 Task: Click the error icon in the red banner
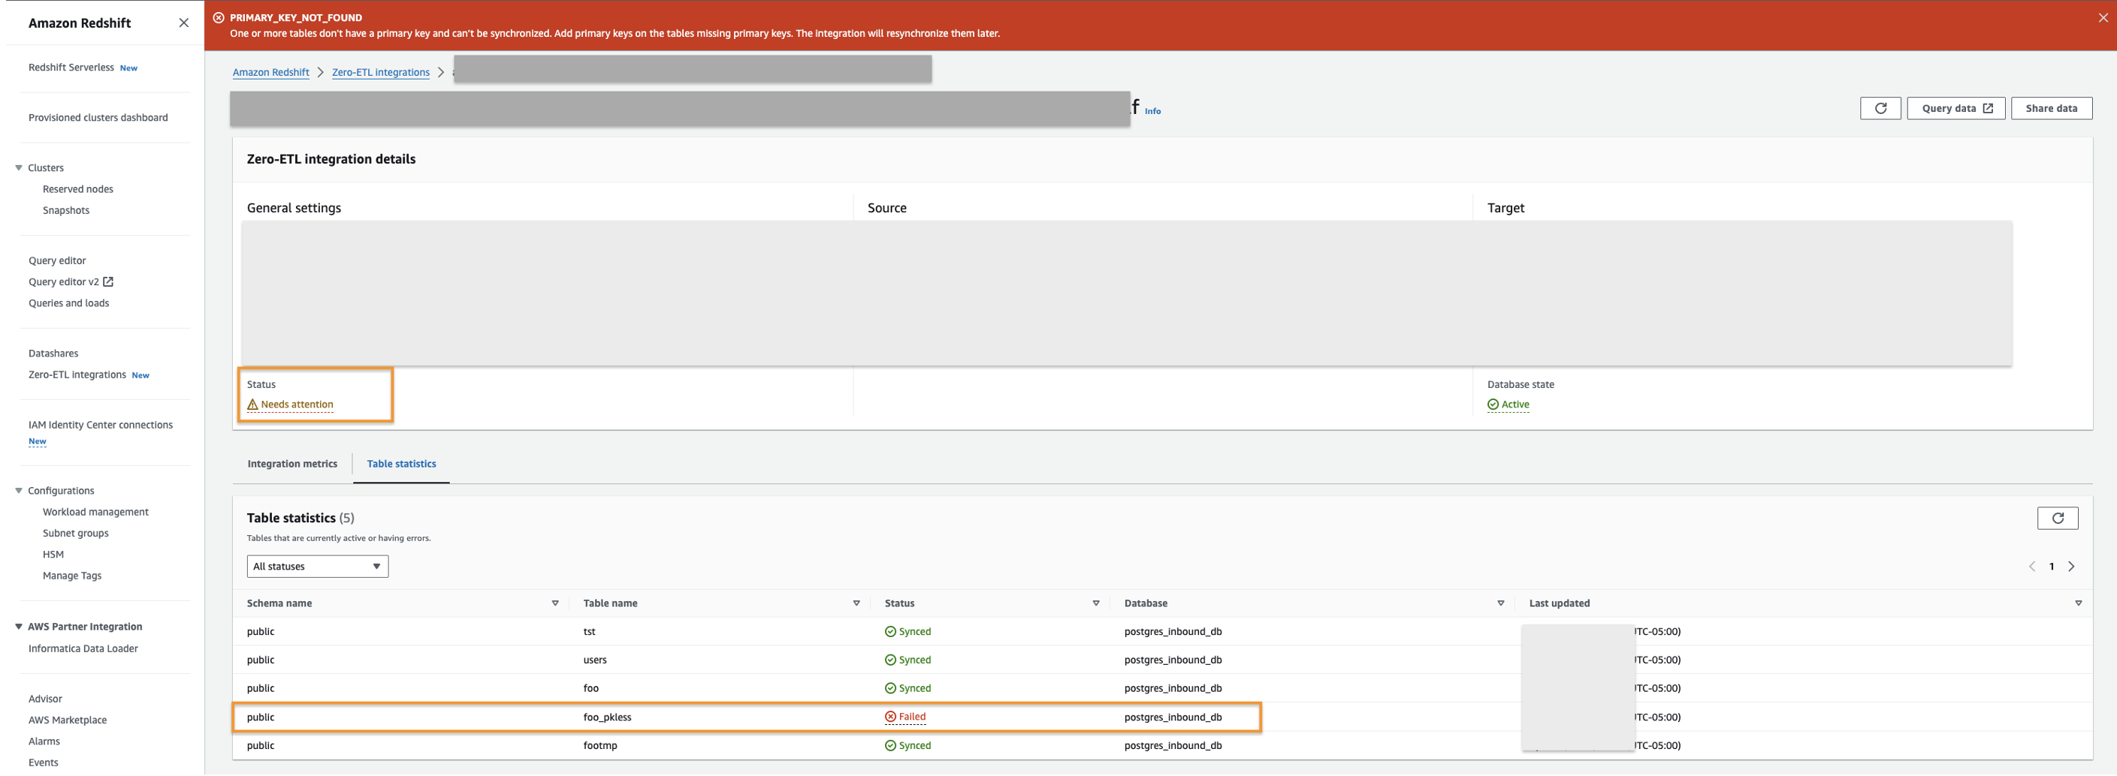point(219,17)
